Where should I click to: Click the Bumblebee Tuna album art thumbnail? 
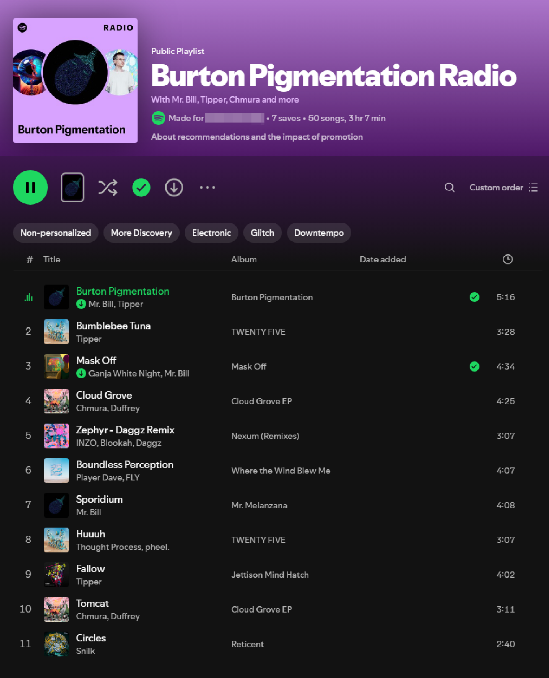[56, 331]
